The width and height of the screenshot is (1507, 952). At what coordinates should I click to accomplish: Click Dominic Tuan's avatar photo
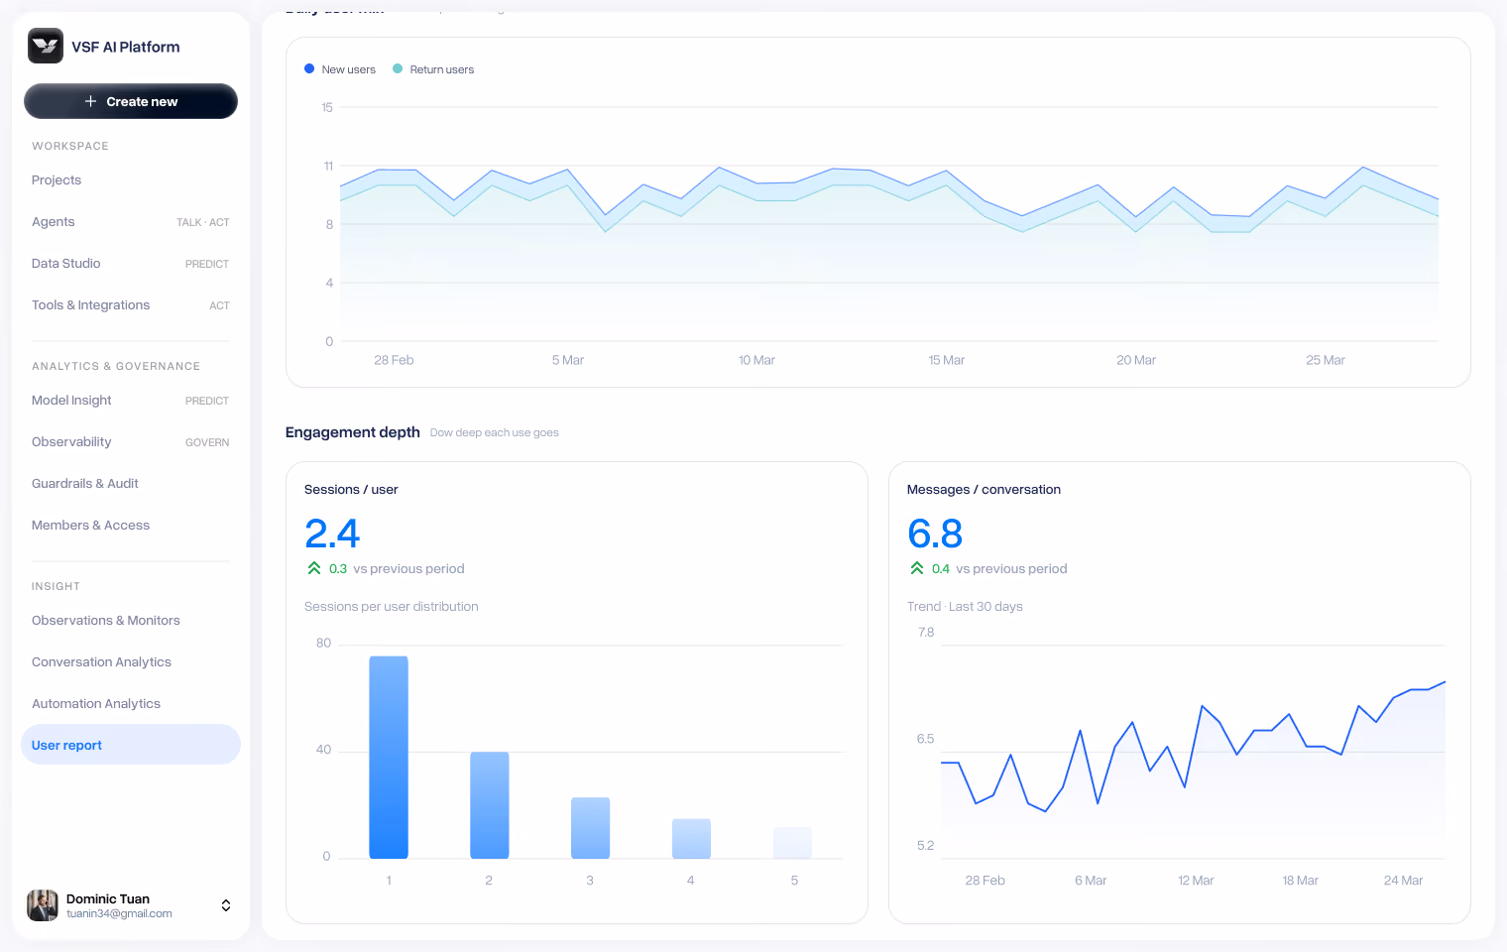pos(43,905)
